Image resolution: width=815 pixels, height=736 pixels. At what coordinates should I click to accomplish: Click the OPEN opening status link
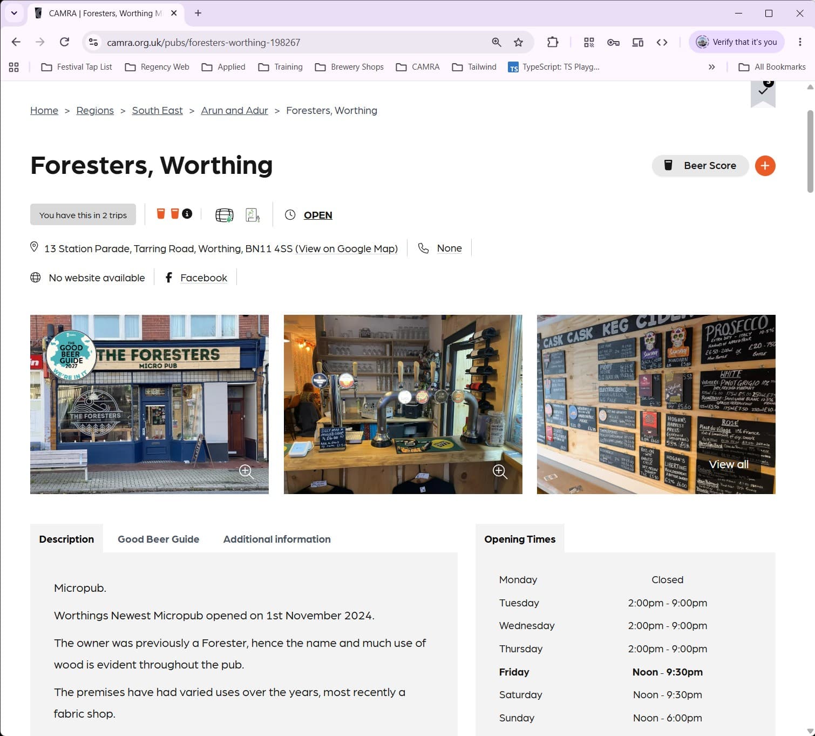coord(318,215)
